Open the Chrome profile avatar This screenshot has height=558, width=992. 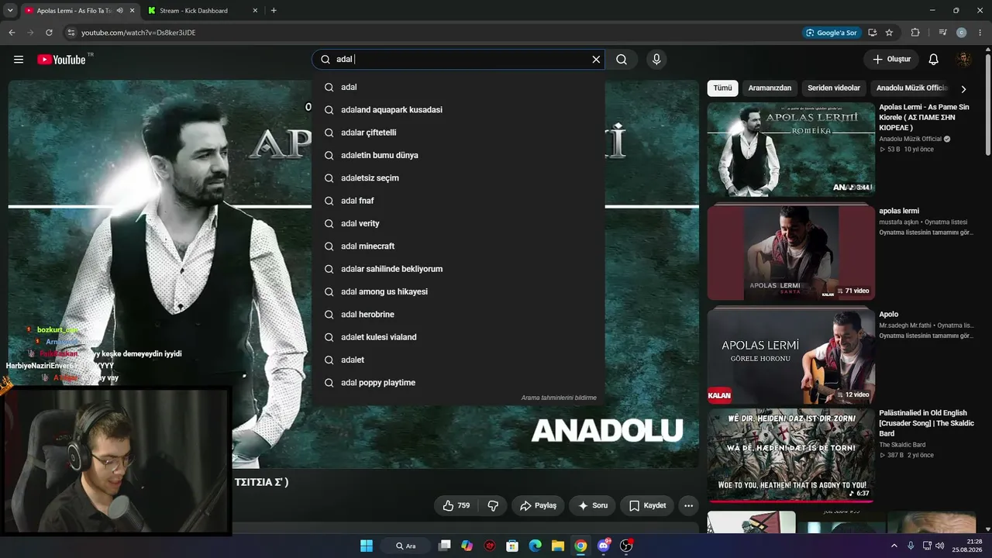(962, 33)
